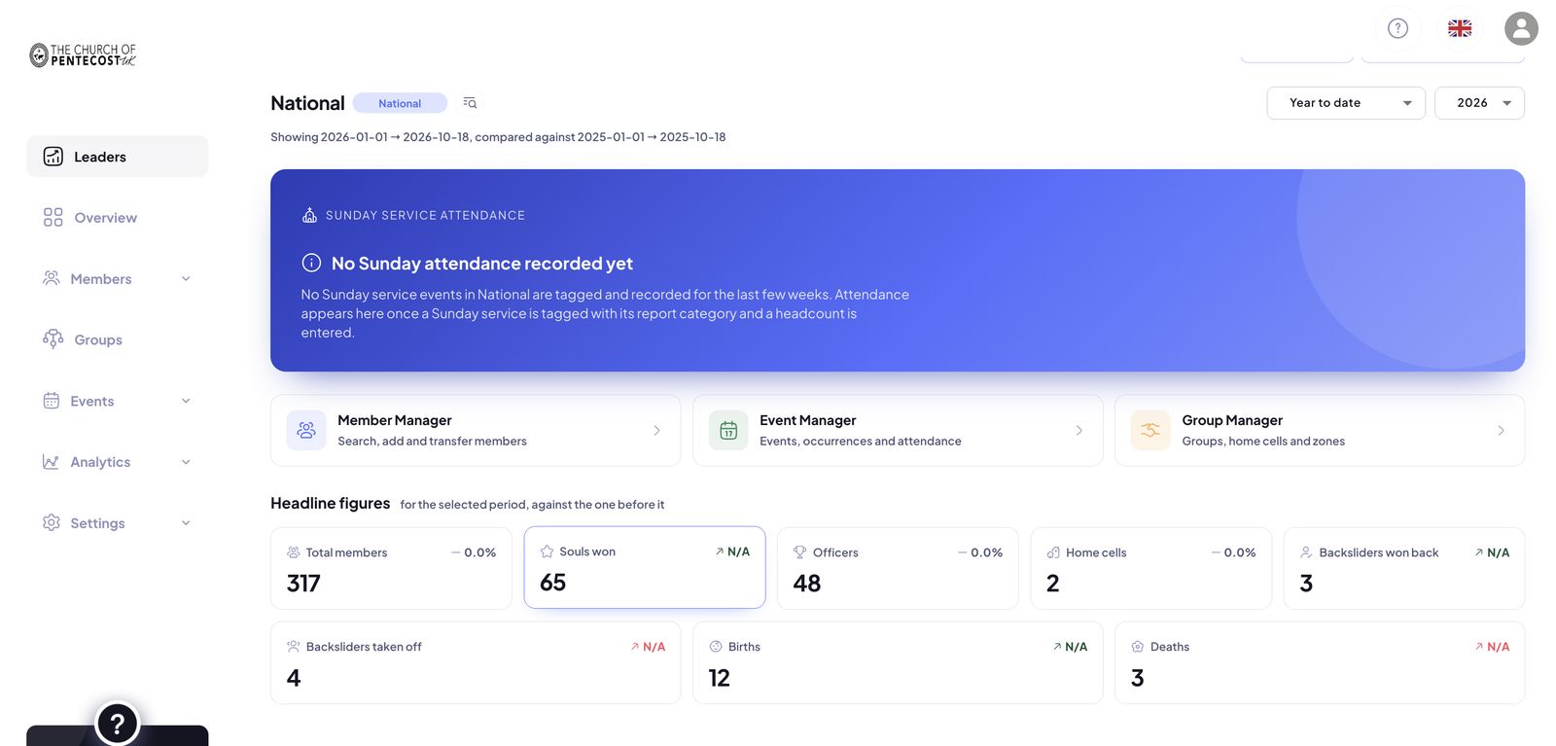Click the Group Manager handshake icon
The width and height of the screenshot is (1556, 746).
point(1150,430)
